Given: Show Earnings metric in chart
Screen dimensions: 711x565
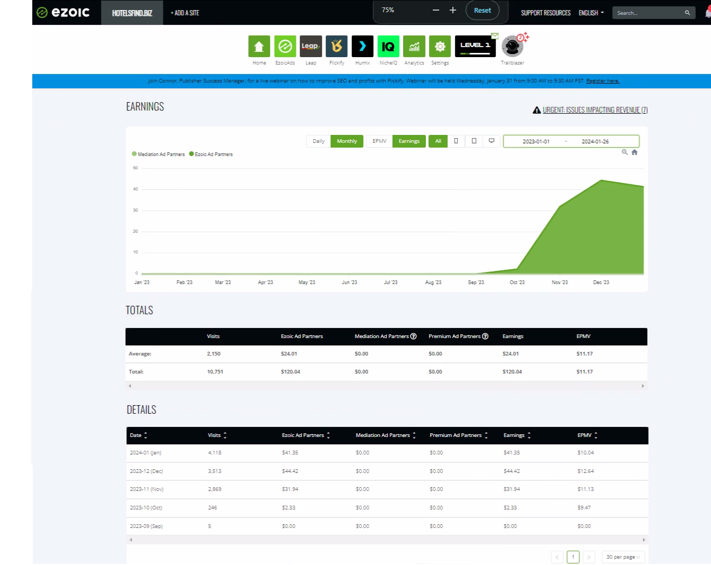Looking at the screenshot, I should coord(409,141).
